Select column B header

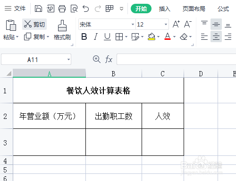114,73
